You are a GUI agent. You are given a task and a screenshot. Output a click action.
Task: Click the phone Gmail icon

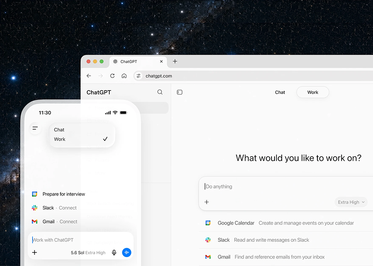[x=34, y=222]
